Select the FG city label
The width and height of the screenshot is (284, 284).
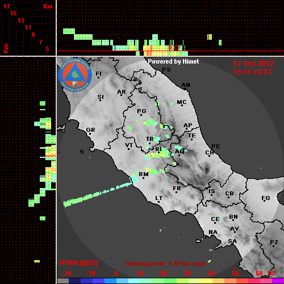266,198
